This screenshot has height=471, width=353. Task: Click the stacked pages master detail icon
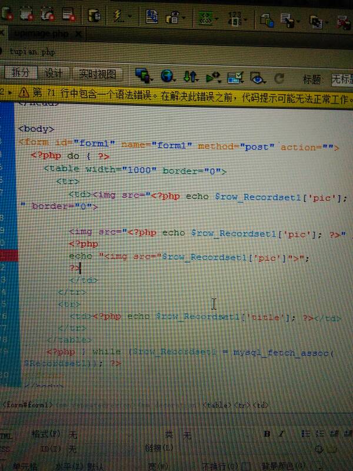(267, 21)
